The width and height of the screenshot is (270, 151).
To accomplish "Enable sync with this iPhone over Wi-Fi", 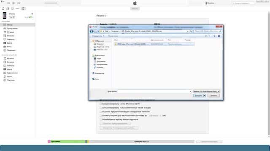I will click(101, 104).
